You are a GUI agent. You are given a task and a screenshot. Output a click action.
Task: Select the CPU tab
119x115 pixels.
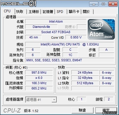click(x=8, y=11)
